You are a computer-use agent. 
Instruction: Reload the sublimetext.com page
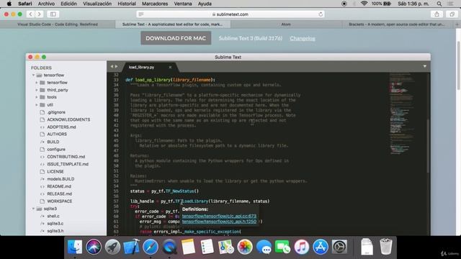pos(321,14)
